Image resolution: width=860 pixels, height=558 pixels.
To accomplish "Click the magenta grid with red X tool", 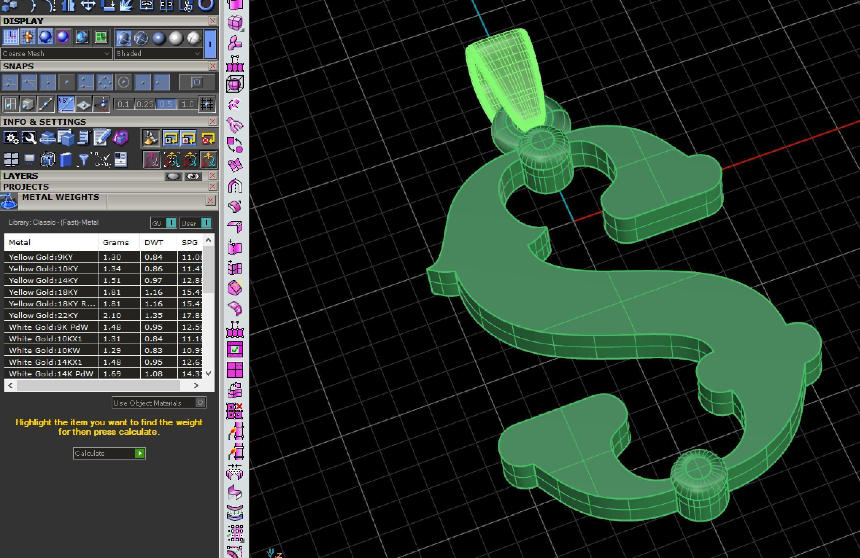I will point(235,411).
